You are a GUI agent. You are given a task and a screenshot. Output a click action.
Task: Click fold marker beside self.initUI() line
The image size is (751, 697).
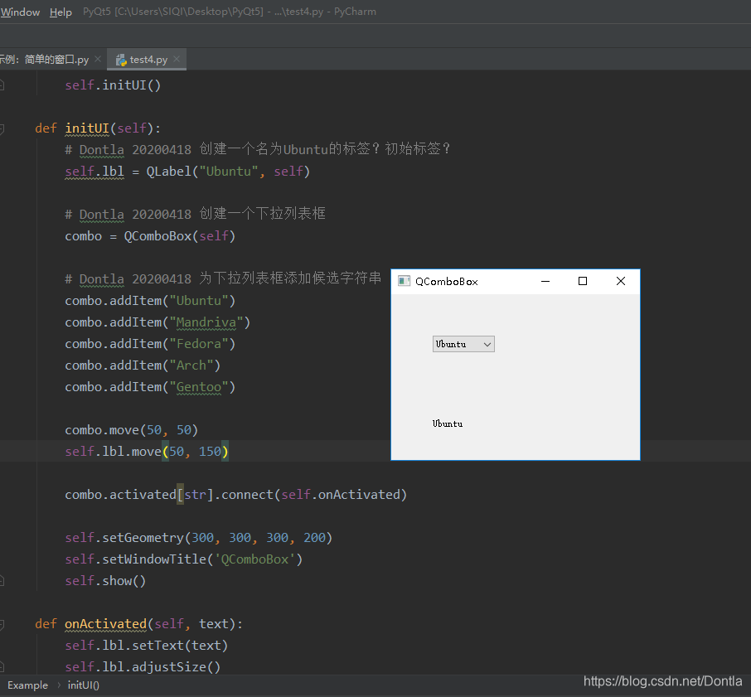[2, 85]
